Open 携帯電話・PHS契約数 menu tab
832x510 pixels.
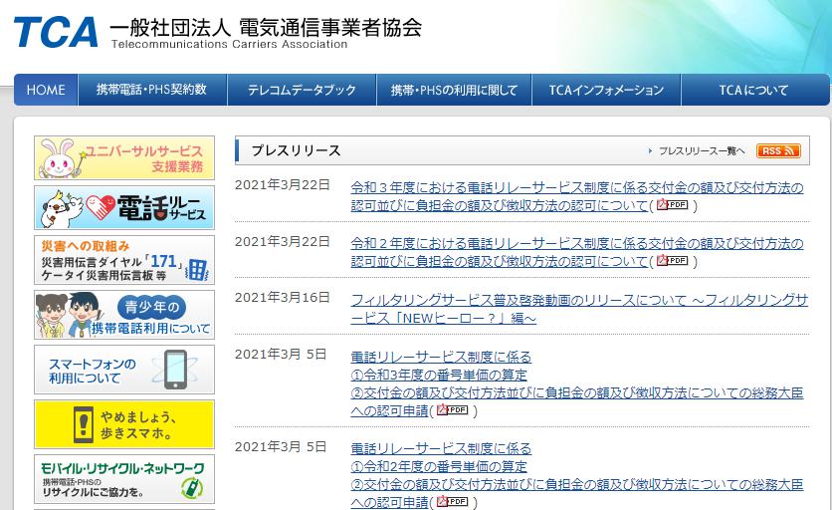pos(152,90)
